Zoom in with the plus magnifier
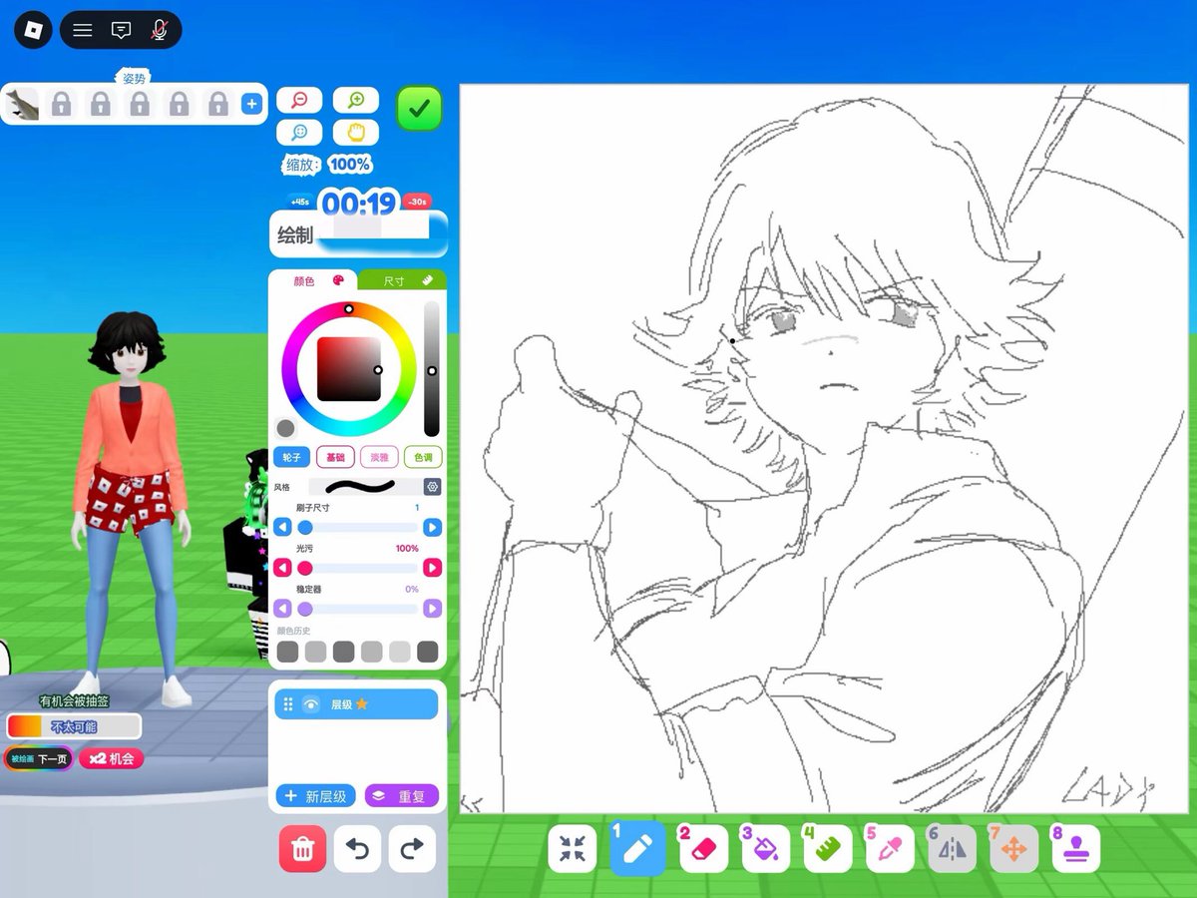Image resolution: width=1197 pixels, height=898 pixels. point(356,100)
